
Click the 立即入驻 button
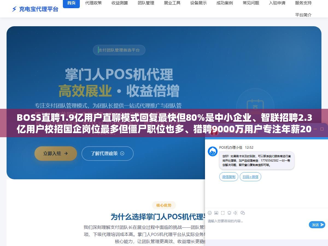pyautogui.click(x=56, y=153)
